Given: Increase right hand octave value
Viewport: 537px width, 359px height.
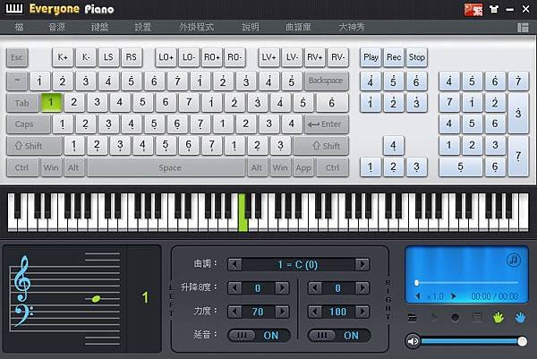Looking at the screenshot, I should pyautogui.click(x=362, y=288).
